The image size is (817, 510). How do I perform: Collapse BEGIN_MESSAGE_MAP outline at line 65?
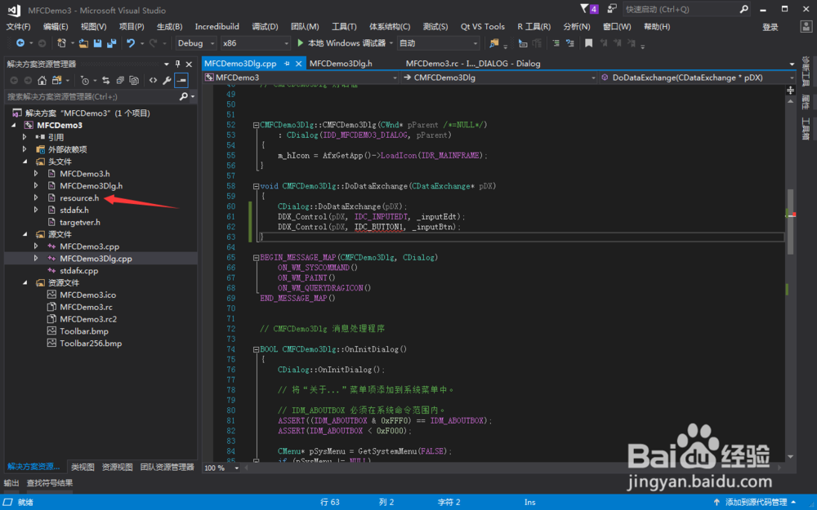(x=256, y=258)
